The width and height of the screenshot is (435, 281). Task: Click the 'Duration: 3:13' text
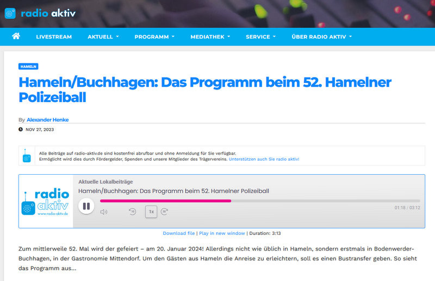click(x=265, y=233)
